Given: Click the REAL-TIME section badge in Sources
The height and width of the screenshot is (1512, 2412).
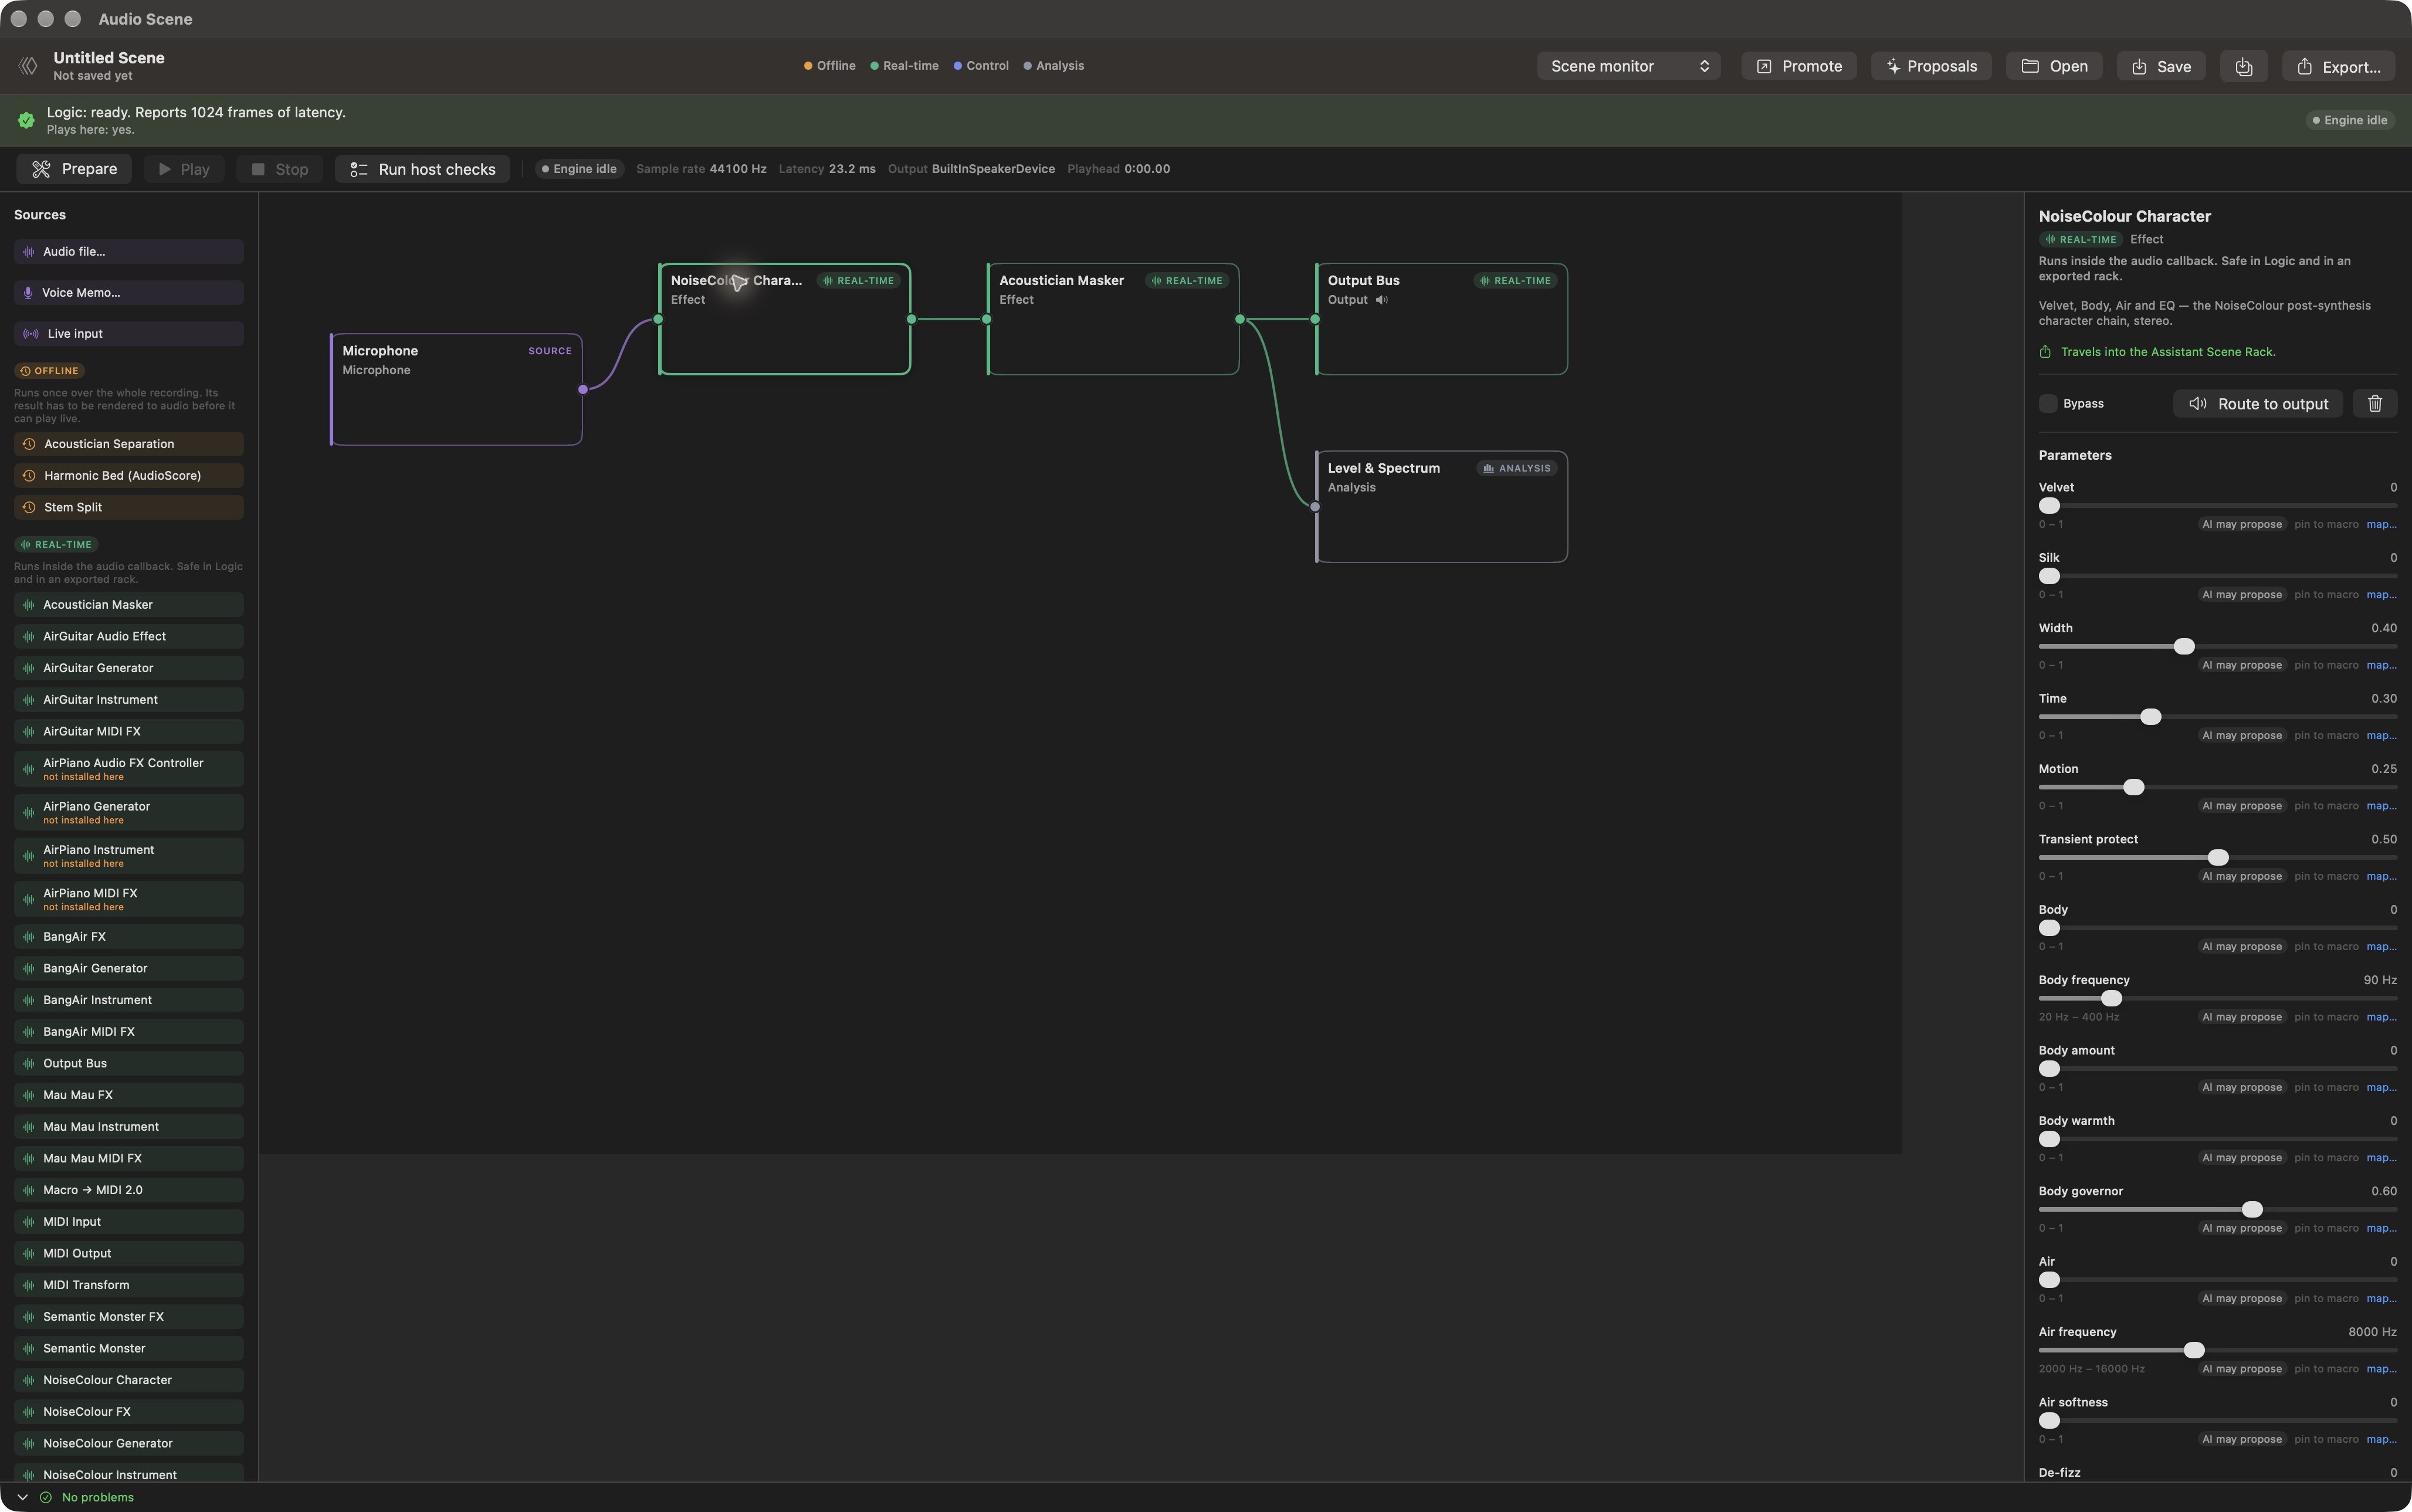Looking at the screenshot, I should pos(56,545).
